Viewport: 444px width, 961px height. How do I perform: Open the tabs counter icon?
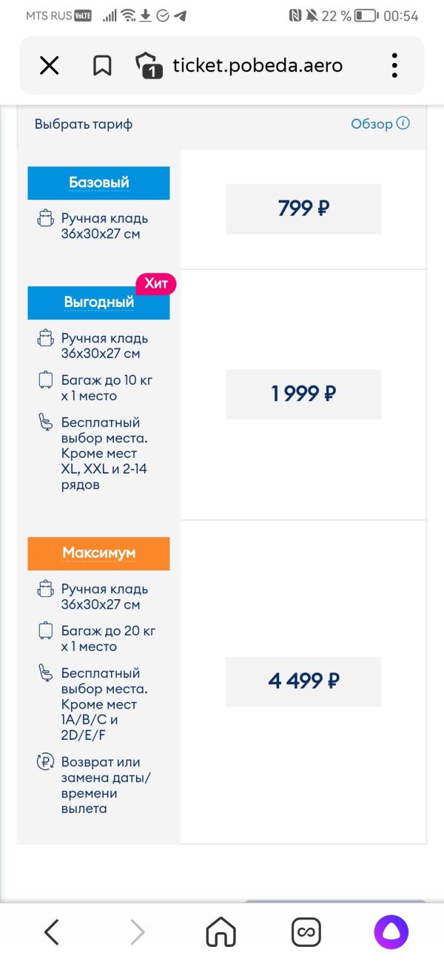[149, 66]
